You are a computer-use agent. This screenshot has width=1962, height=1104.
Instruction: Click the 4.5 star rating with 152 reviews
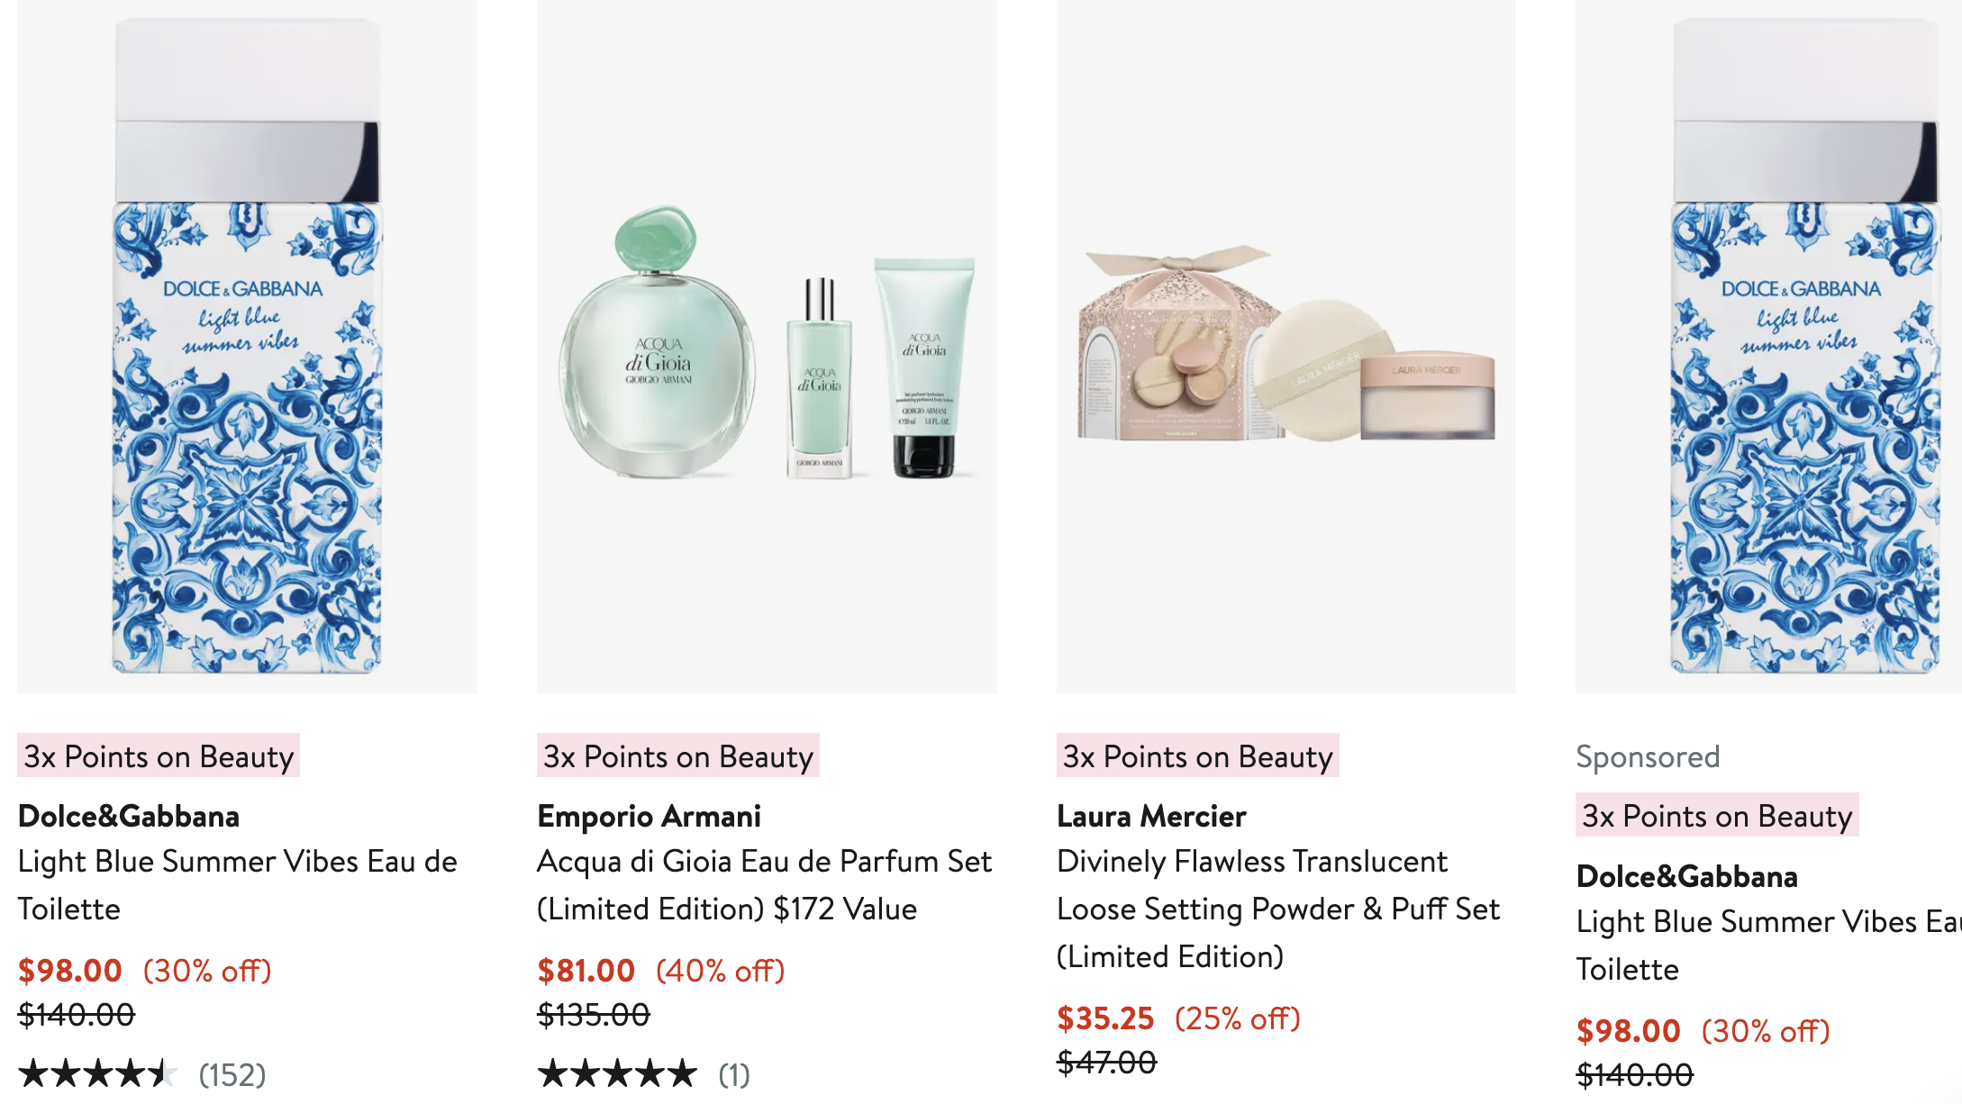(97, 1073)
